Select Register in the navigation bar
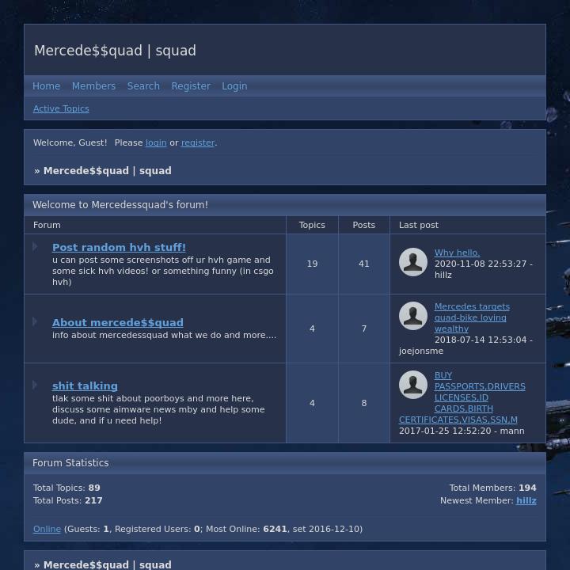The width and height of the screenshot is (570, 570). tap(191, 86)
